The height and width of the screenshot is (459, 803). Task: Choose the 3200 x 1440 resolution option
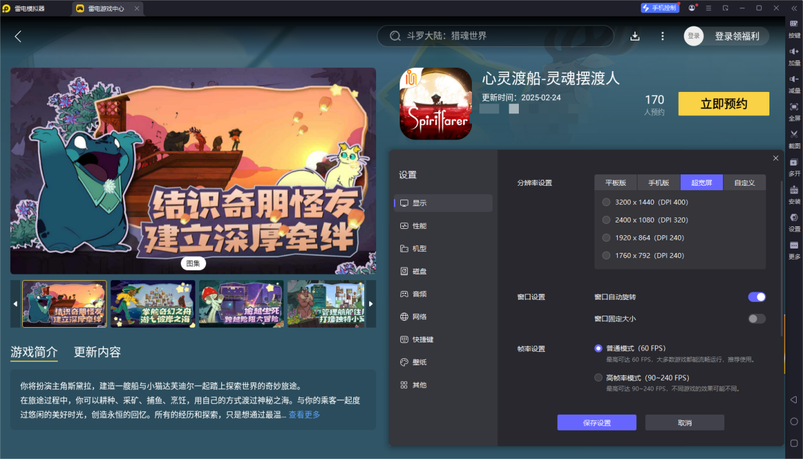pos(606,202)
